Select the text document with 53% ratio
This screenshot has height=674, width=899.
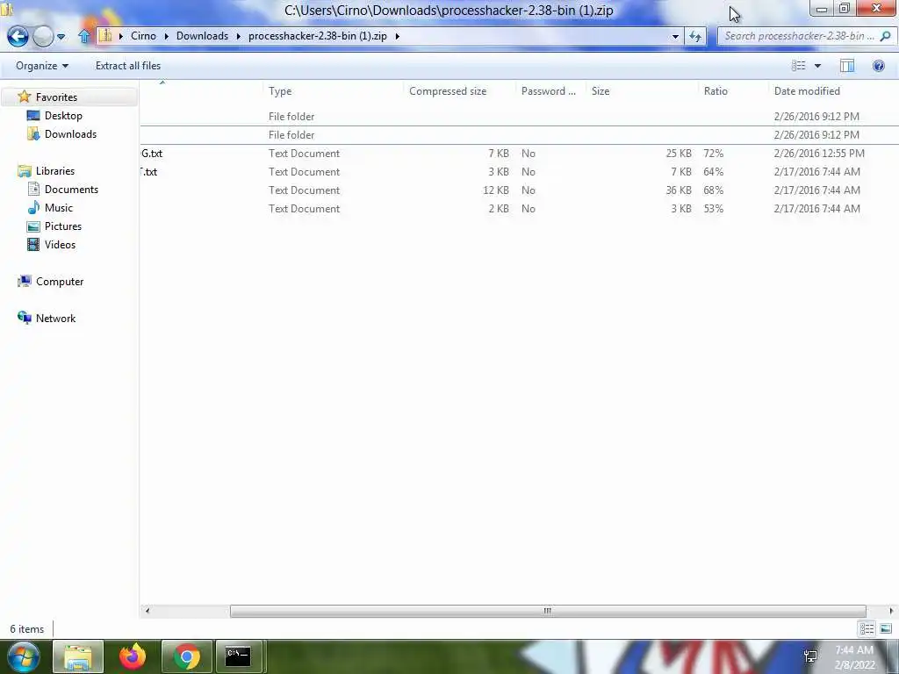click(x=519, y=209)
